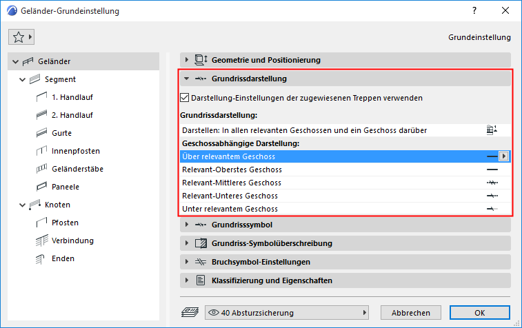Collapse the Knoten tree node
The height and width of the screenshot is (328, 522).
pyautogui.click(x=23, y=205)
